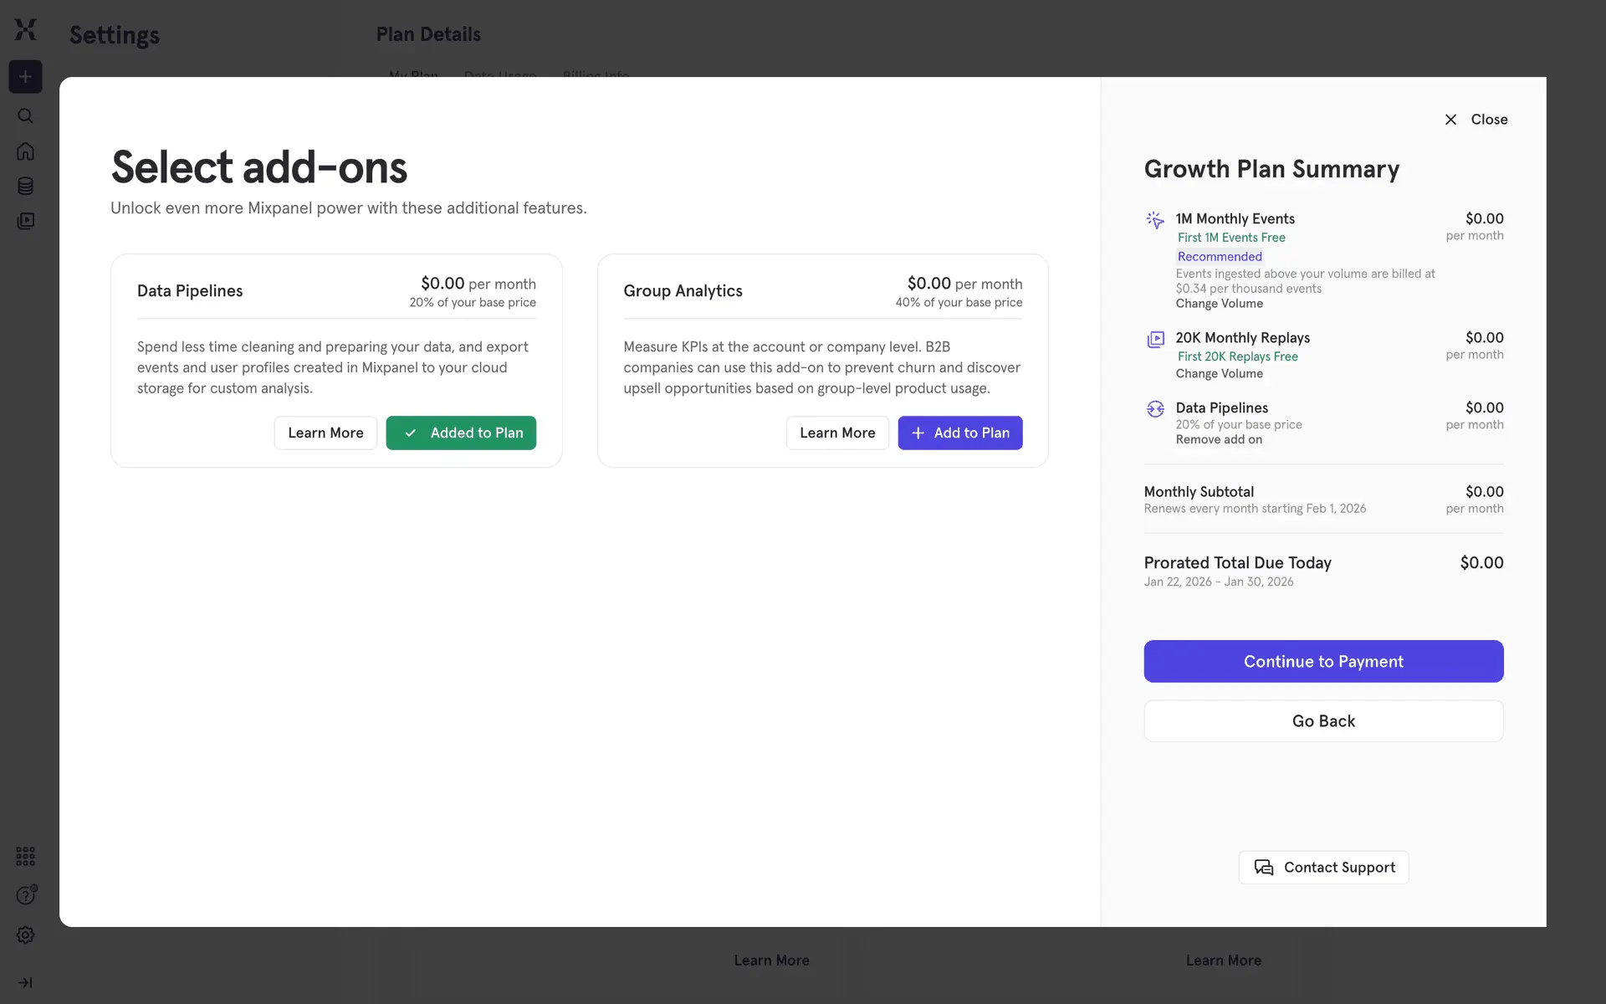Click the settings gear sidebar icon
The height and width of the screenshot is (1004, 1606).
[x=26, y=935]
